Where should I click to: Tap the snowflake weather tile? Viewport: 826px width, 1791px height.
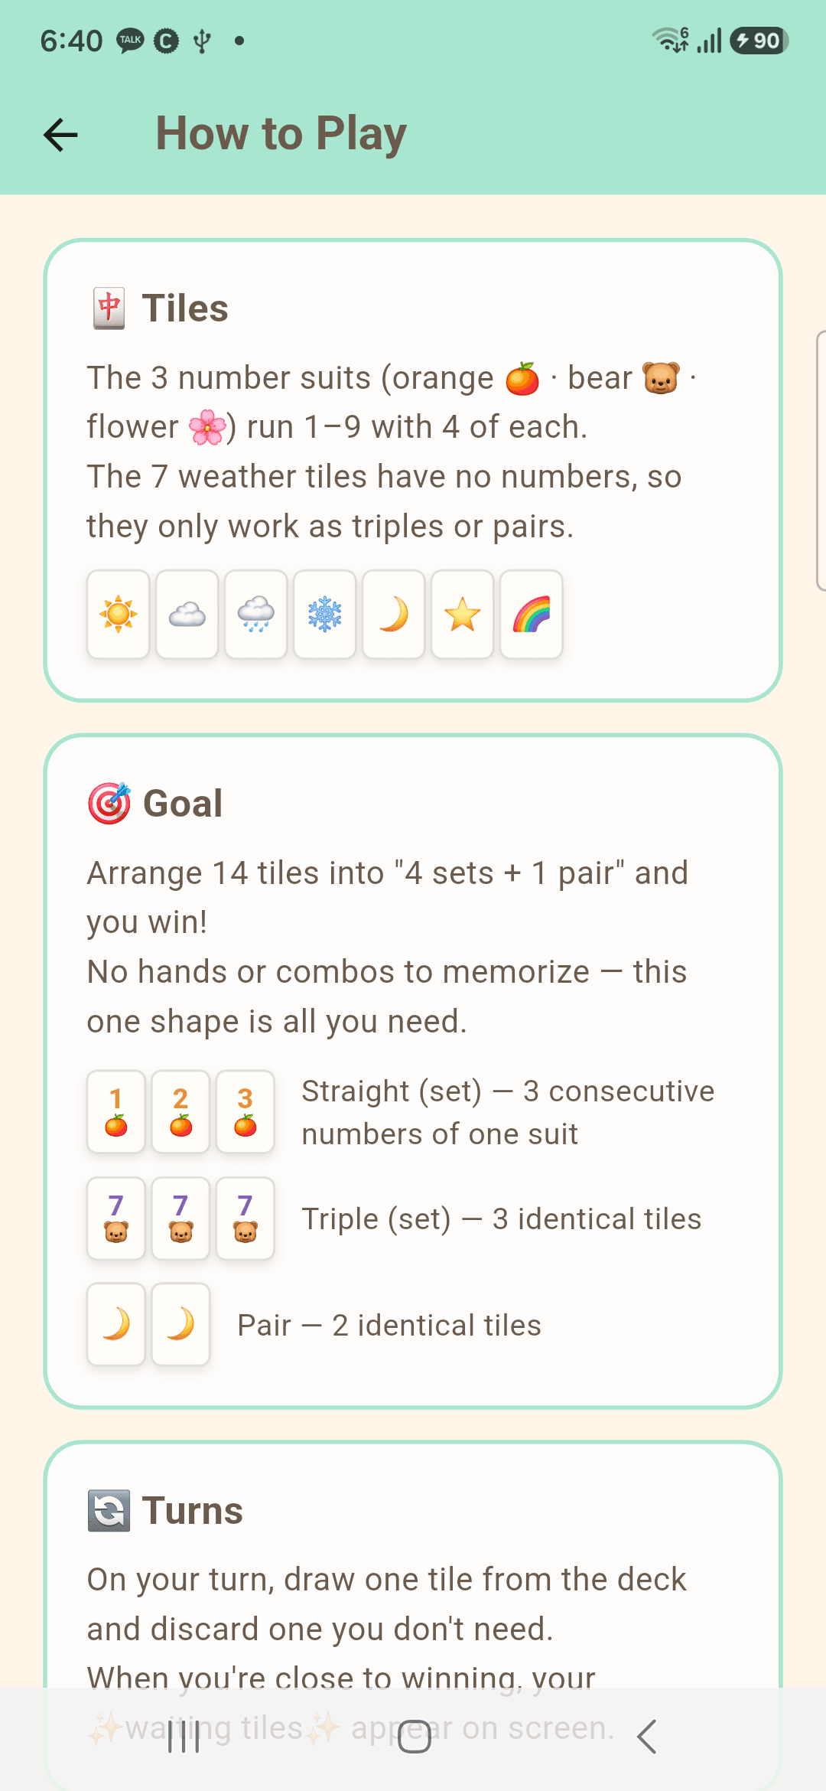[x=324, y=614]
